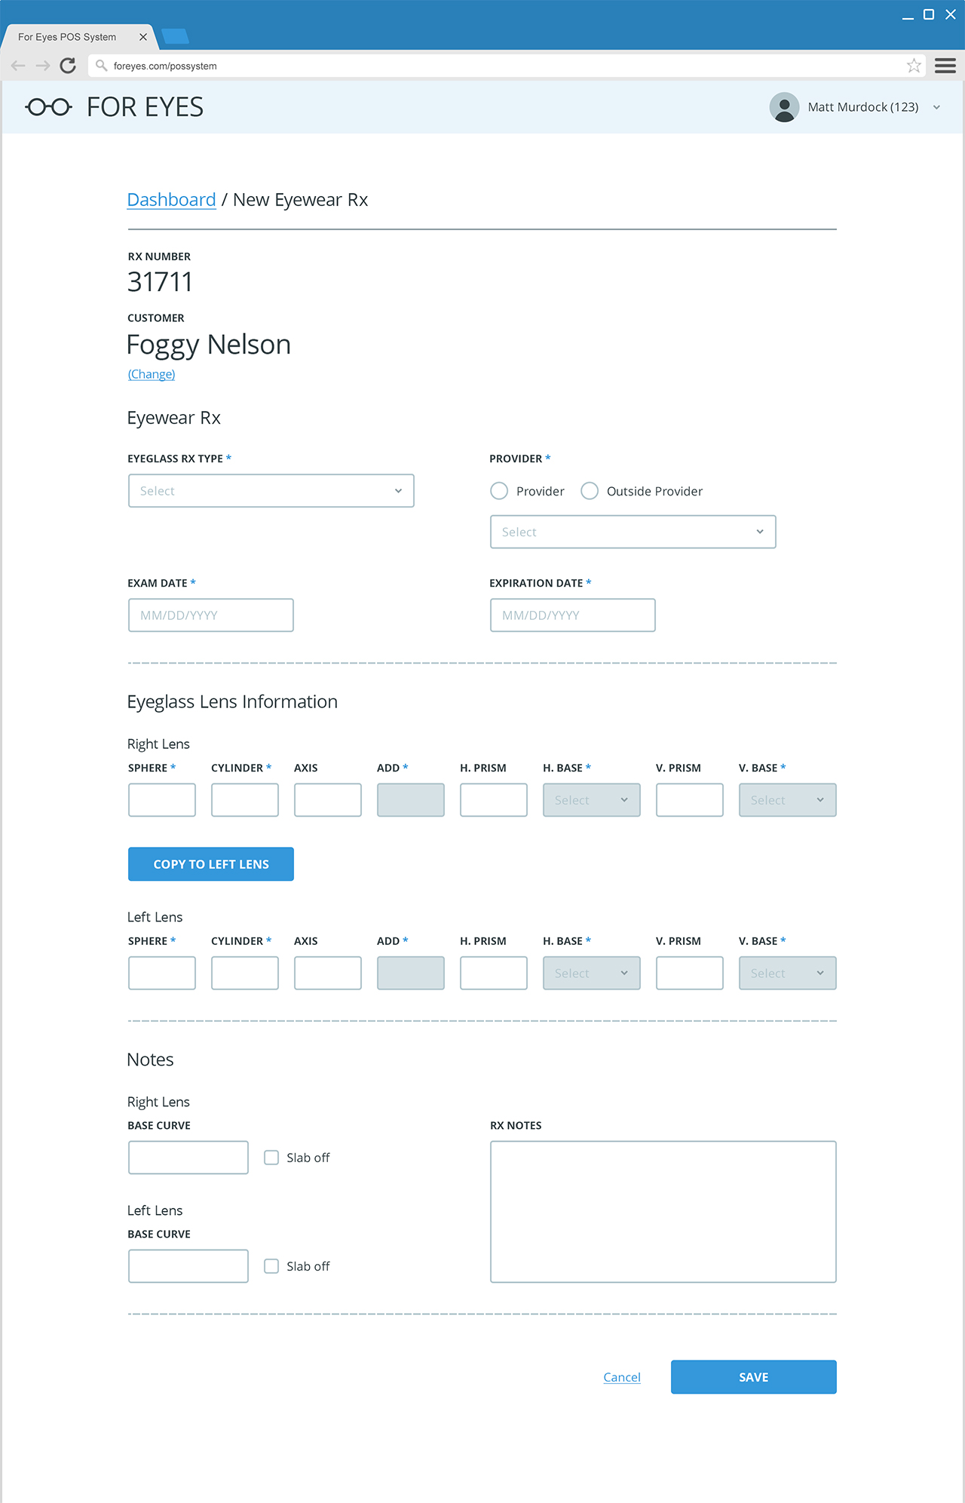Open the Left Lens H. Base dropdown

tap(592, 973)
